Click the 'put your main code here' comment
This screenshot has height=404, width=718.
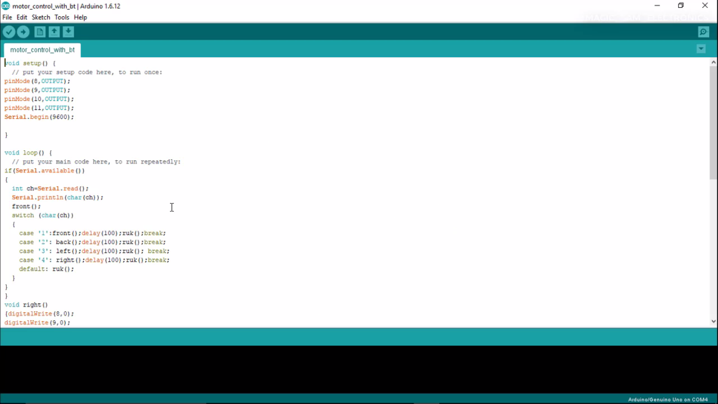point(96,161)
